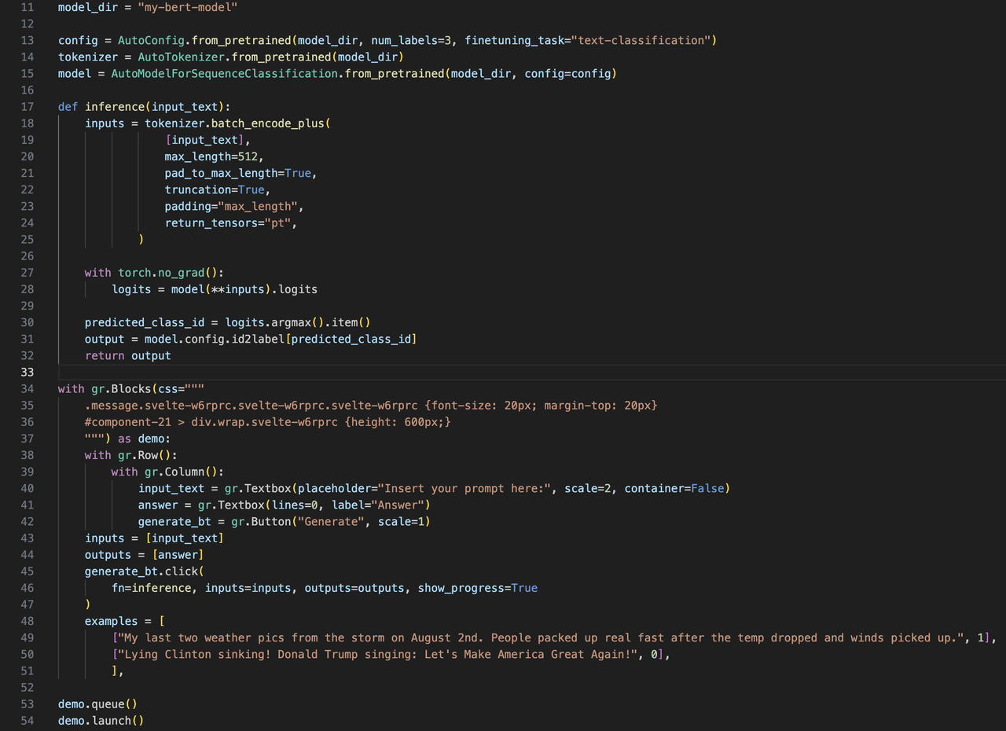Viewport: 1006px width, 731px height.
Task: Click the "Lying Clinton sinking!" example string
Action: pyautogui.click(x=379, y=654)
